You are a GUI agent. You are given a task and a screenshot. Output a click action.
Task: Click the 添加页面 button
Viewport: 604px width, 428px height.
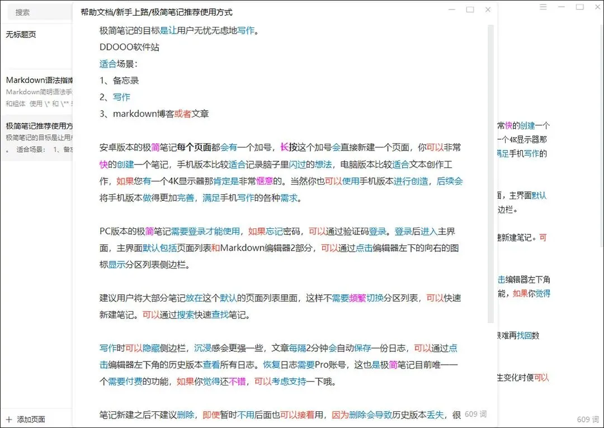25,420
